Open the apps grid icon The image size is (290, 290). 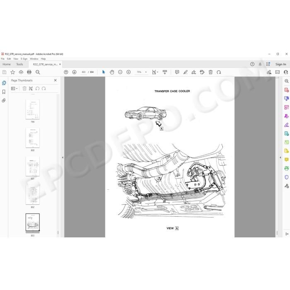(268, 64)
